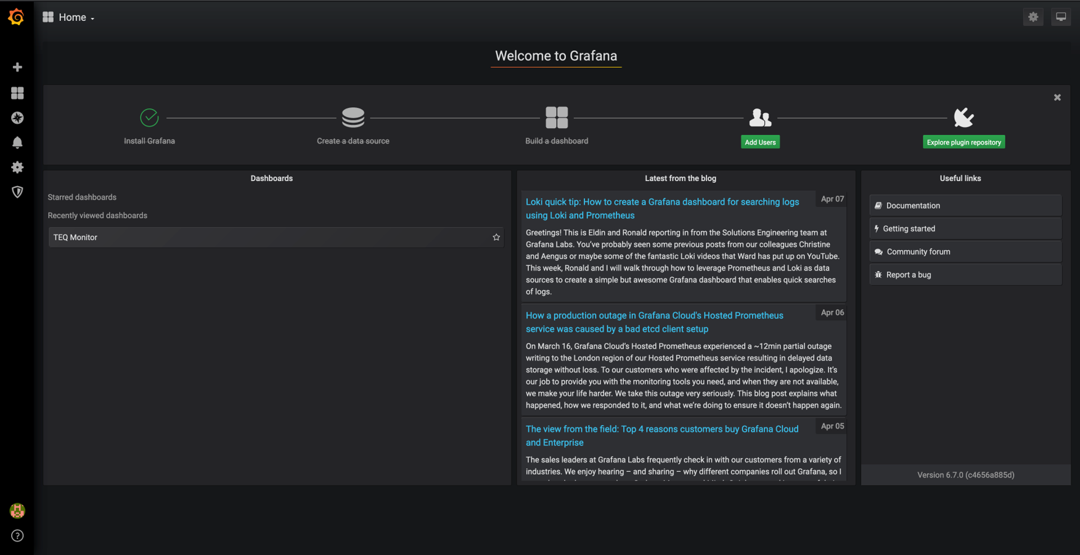Open Configuration gear in sidebar
The width and height of the screenshot is (1080, 555).
point(17,167)
